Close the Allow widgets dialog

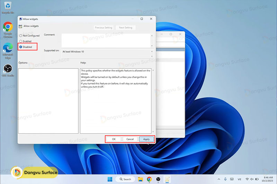click(x=151, y=19)
